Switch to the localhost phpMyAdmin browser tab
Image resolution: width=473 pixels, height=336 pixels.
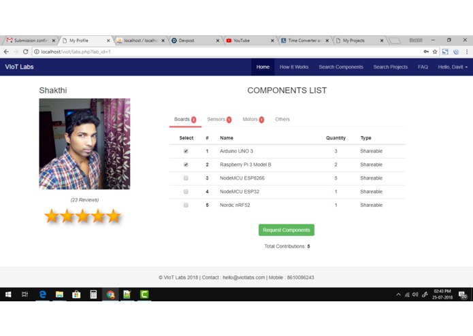[x=140, y=40]
